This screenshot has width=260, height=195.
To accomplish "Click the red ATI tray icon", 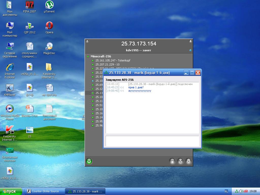I will tap(246, 191).
